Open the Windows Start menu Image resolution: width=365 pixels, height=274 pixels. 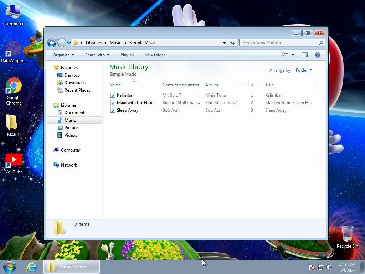[x=10, y=267]
